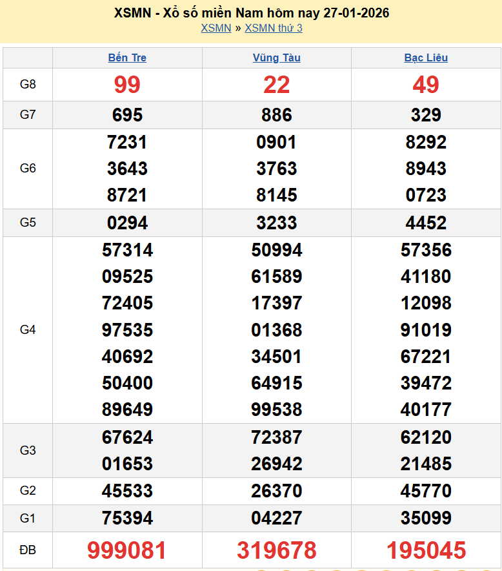Select G2 number 26370
The image size is (502, 571).
pyautogui.click(x=276, y=491)
